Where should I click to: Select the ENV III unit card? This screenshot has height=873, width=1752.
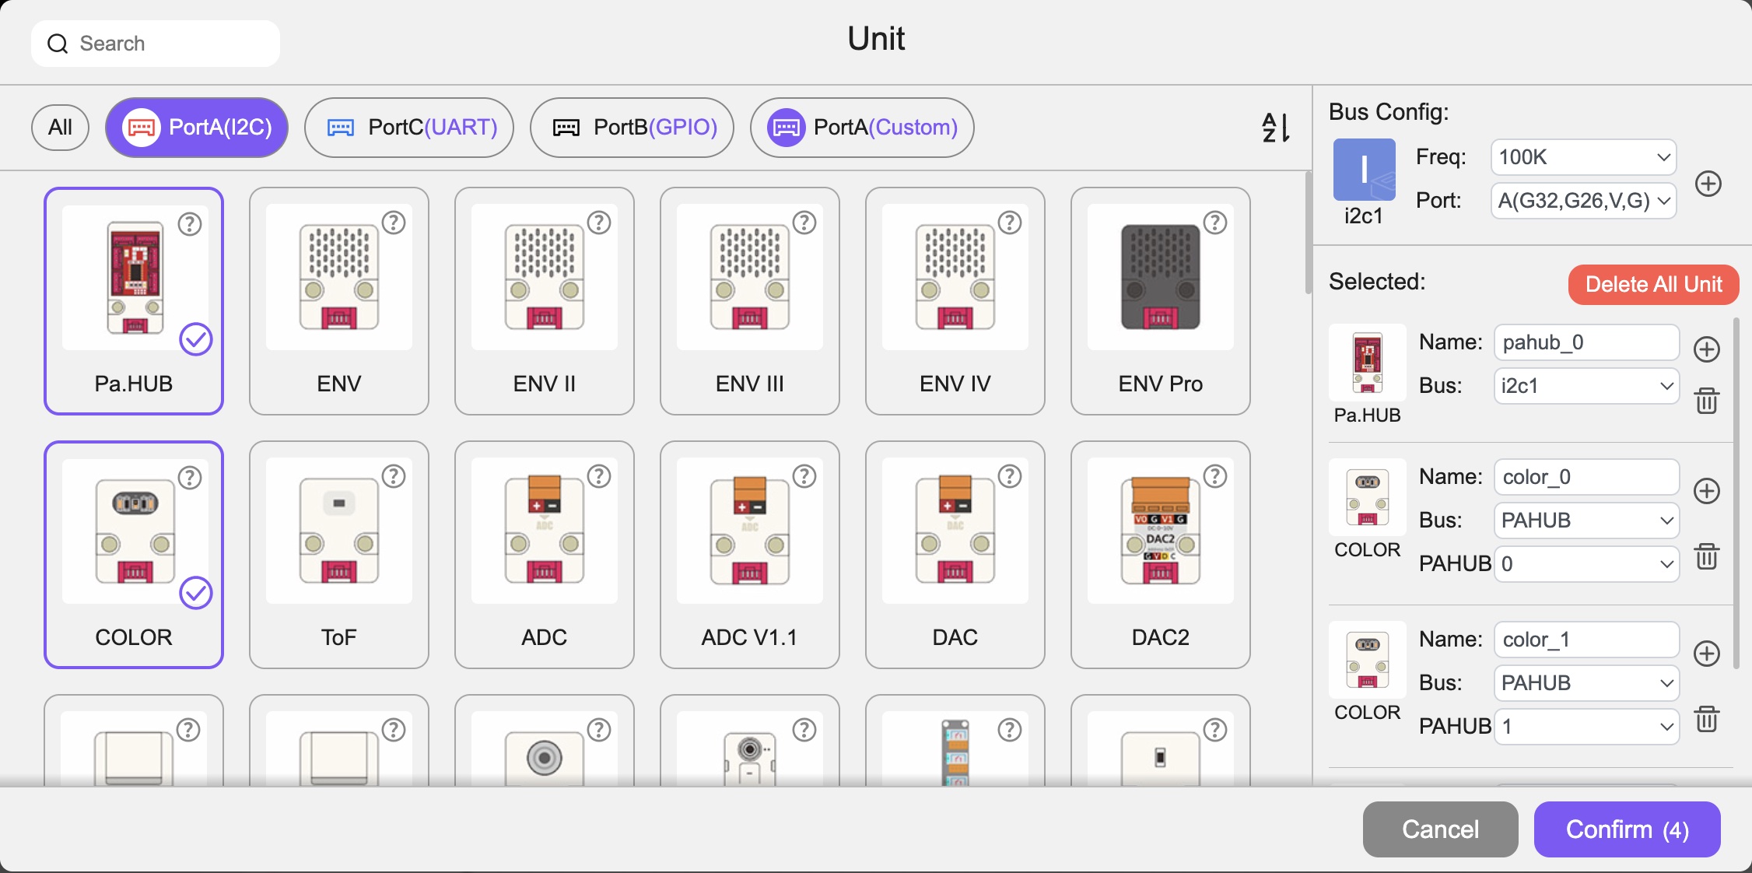pos(750,301)
